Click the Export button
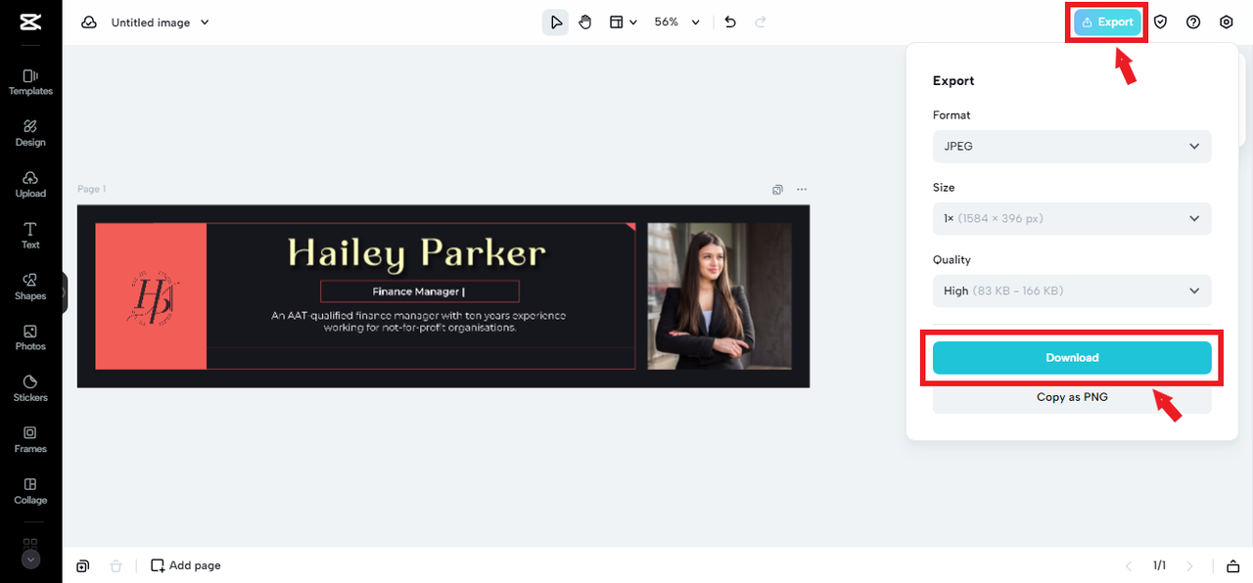Image resolution: width=1253 pixels, height=583 pixels. click(x=1107, y=22)
